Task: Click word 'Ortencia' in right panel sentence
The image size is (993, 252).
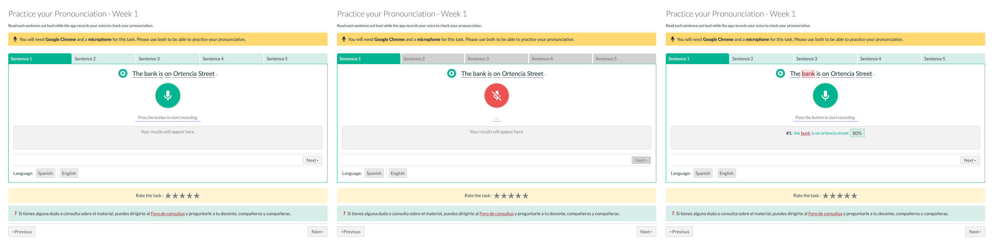Action: click(x=843, y=74)
